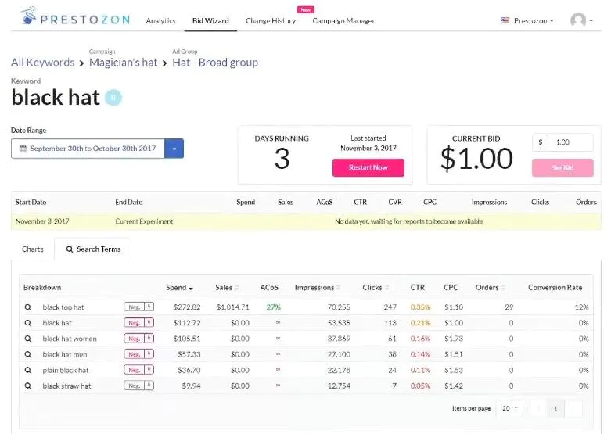Click magnifier icon for black top hat
Image resolution: width=611 pixels, height=434 pixels.
coord(28,307)
